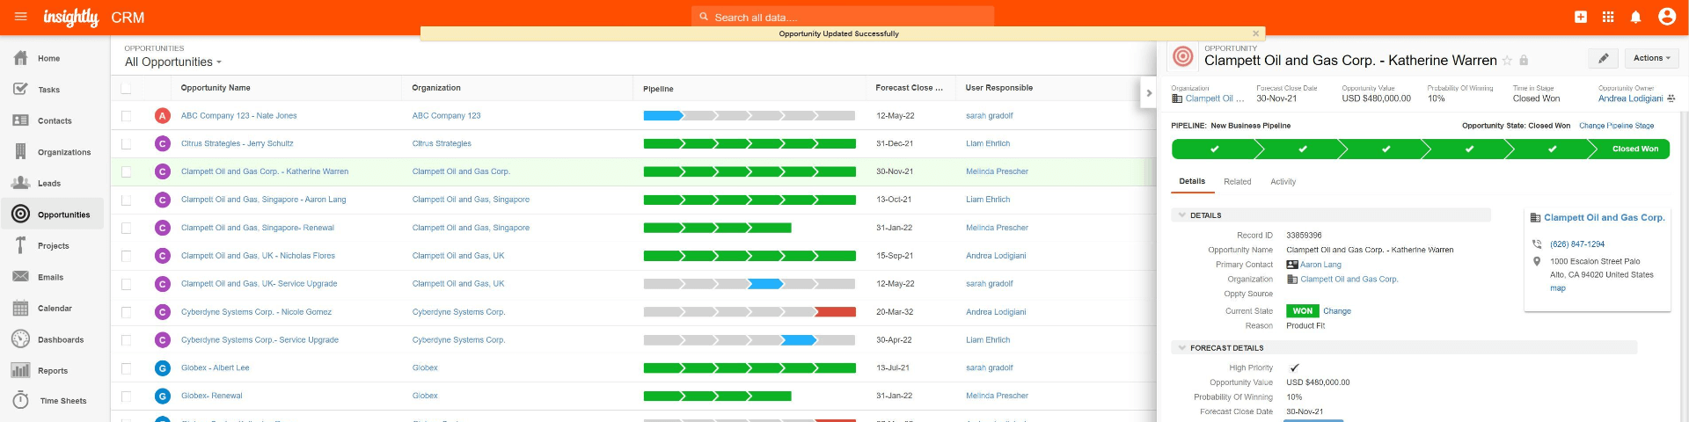Sort by Organization column header
1689x422 pixels.
(x=436, y=88)
